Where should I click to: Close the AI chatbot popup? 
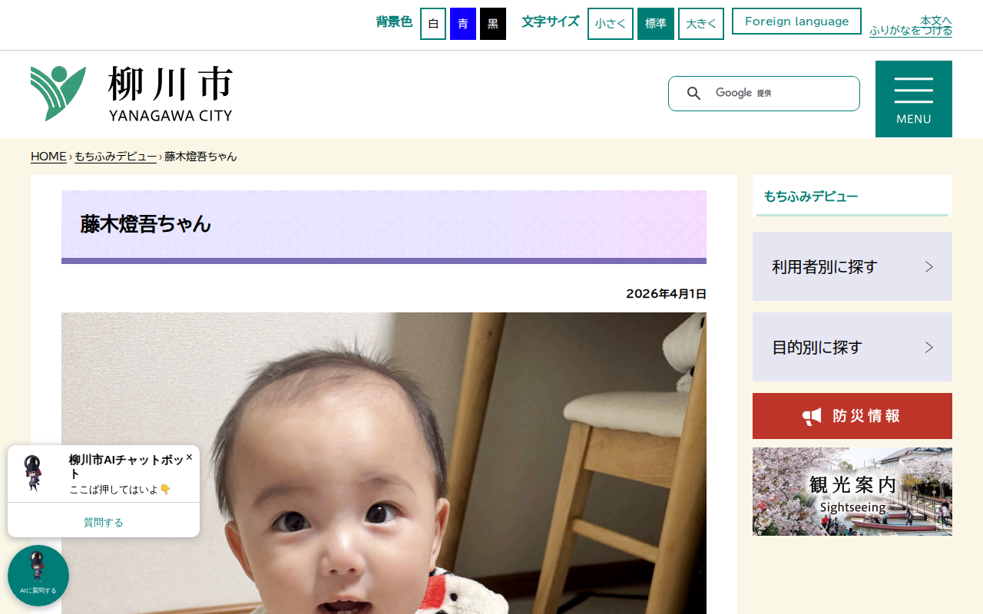(189, 457)
